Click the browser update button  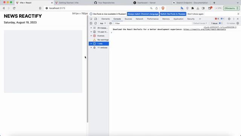[231, 8]
